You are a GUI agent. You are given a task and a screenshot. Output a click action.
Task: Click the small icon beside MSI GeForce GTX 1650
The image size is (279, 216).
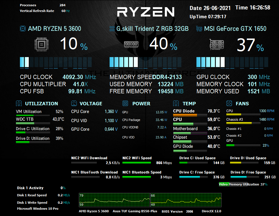point(199,29)
